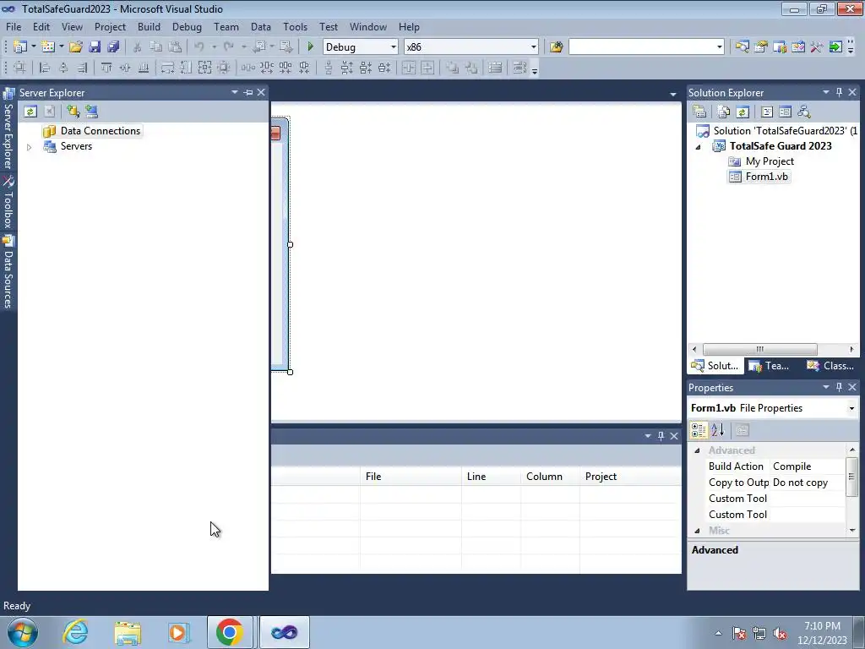Image resolution: width=865 pixels, height=649 pixels.
Task: Open the Find combo box dropdown
Action: click(720, 47)
